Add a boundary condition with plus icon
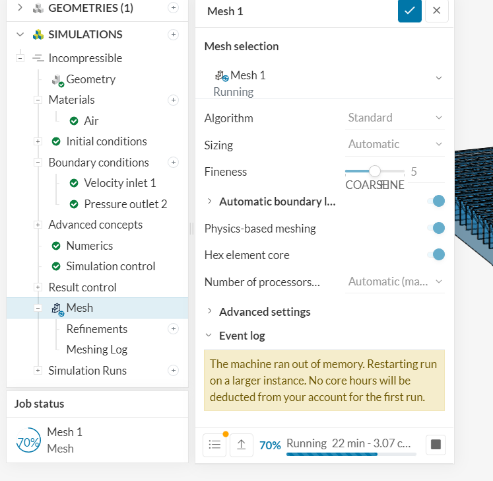 [173, 163]
